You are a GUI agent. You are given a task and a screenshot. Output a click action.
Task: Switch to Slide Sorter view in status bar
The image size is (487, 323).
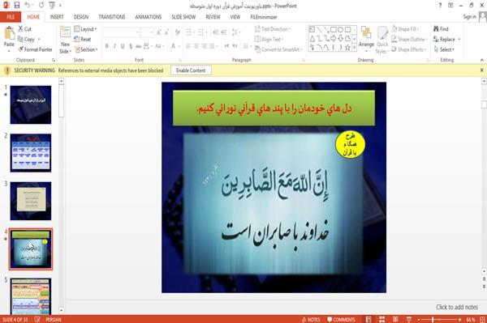(382, 319)
